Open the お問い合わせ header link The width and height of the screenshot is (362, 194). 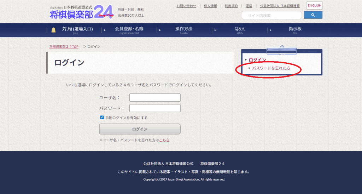[x=186, y=6]
